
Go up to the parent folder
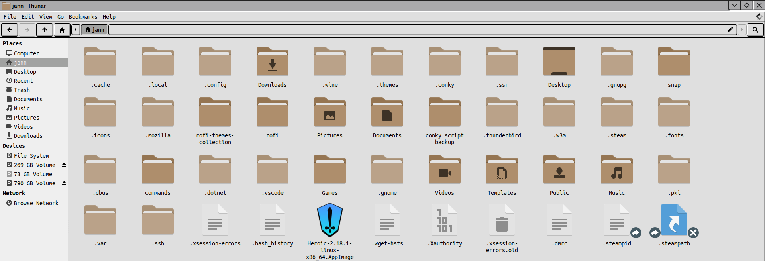click(45, 30)
